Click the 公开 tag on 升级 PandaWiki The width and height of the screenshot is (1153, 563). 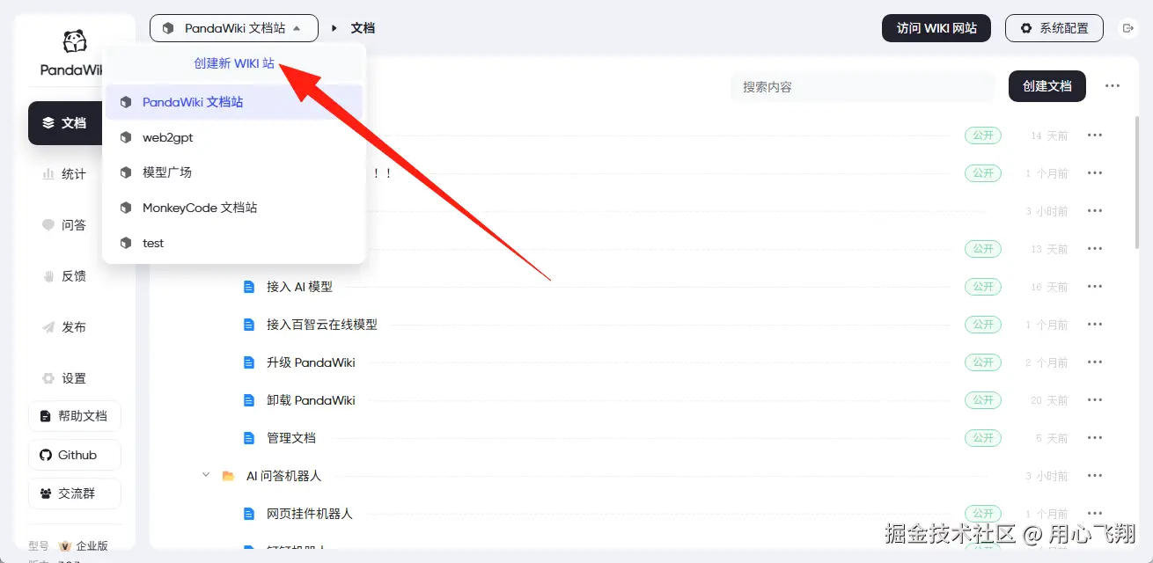click(983, 362)
